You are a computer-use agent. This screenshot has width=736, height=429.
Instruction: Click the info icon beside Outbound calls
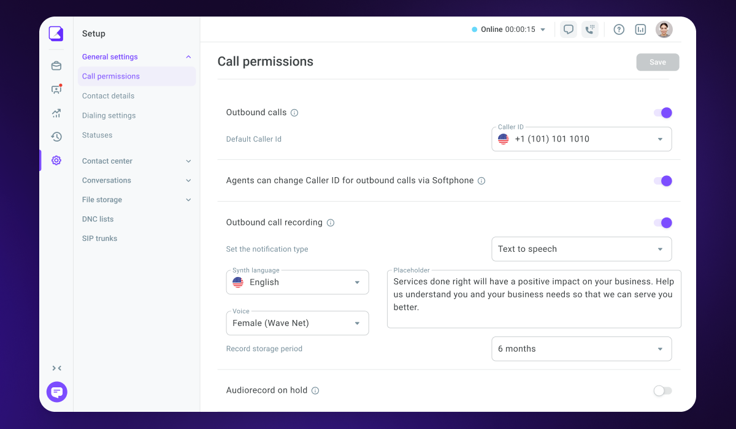[294, 113]
